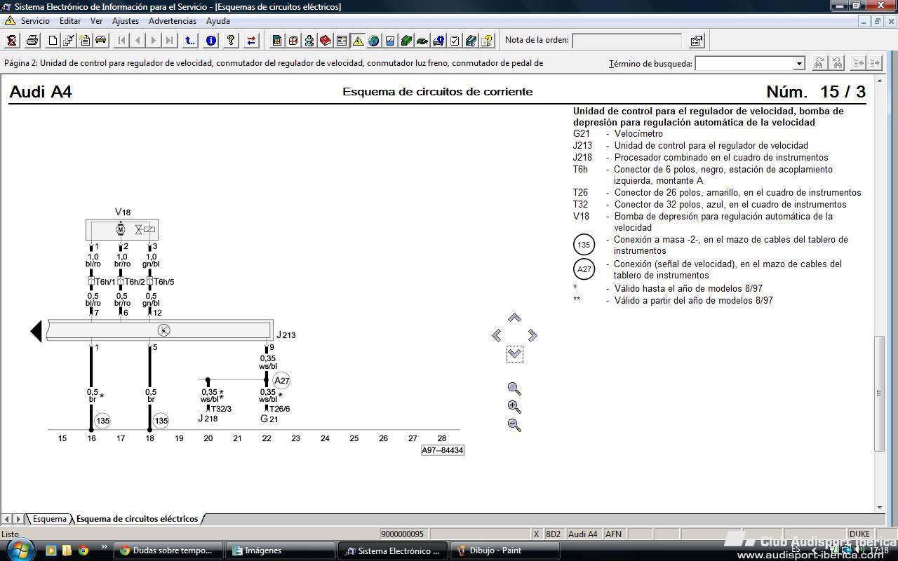This screenshot has height=561, width=898.
Task: Click the order note properties button
Action: (x=696, y=41)
